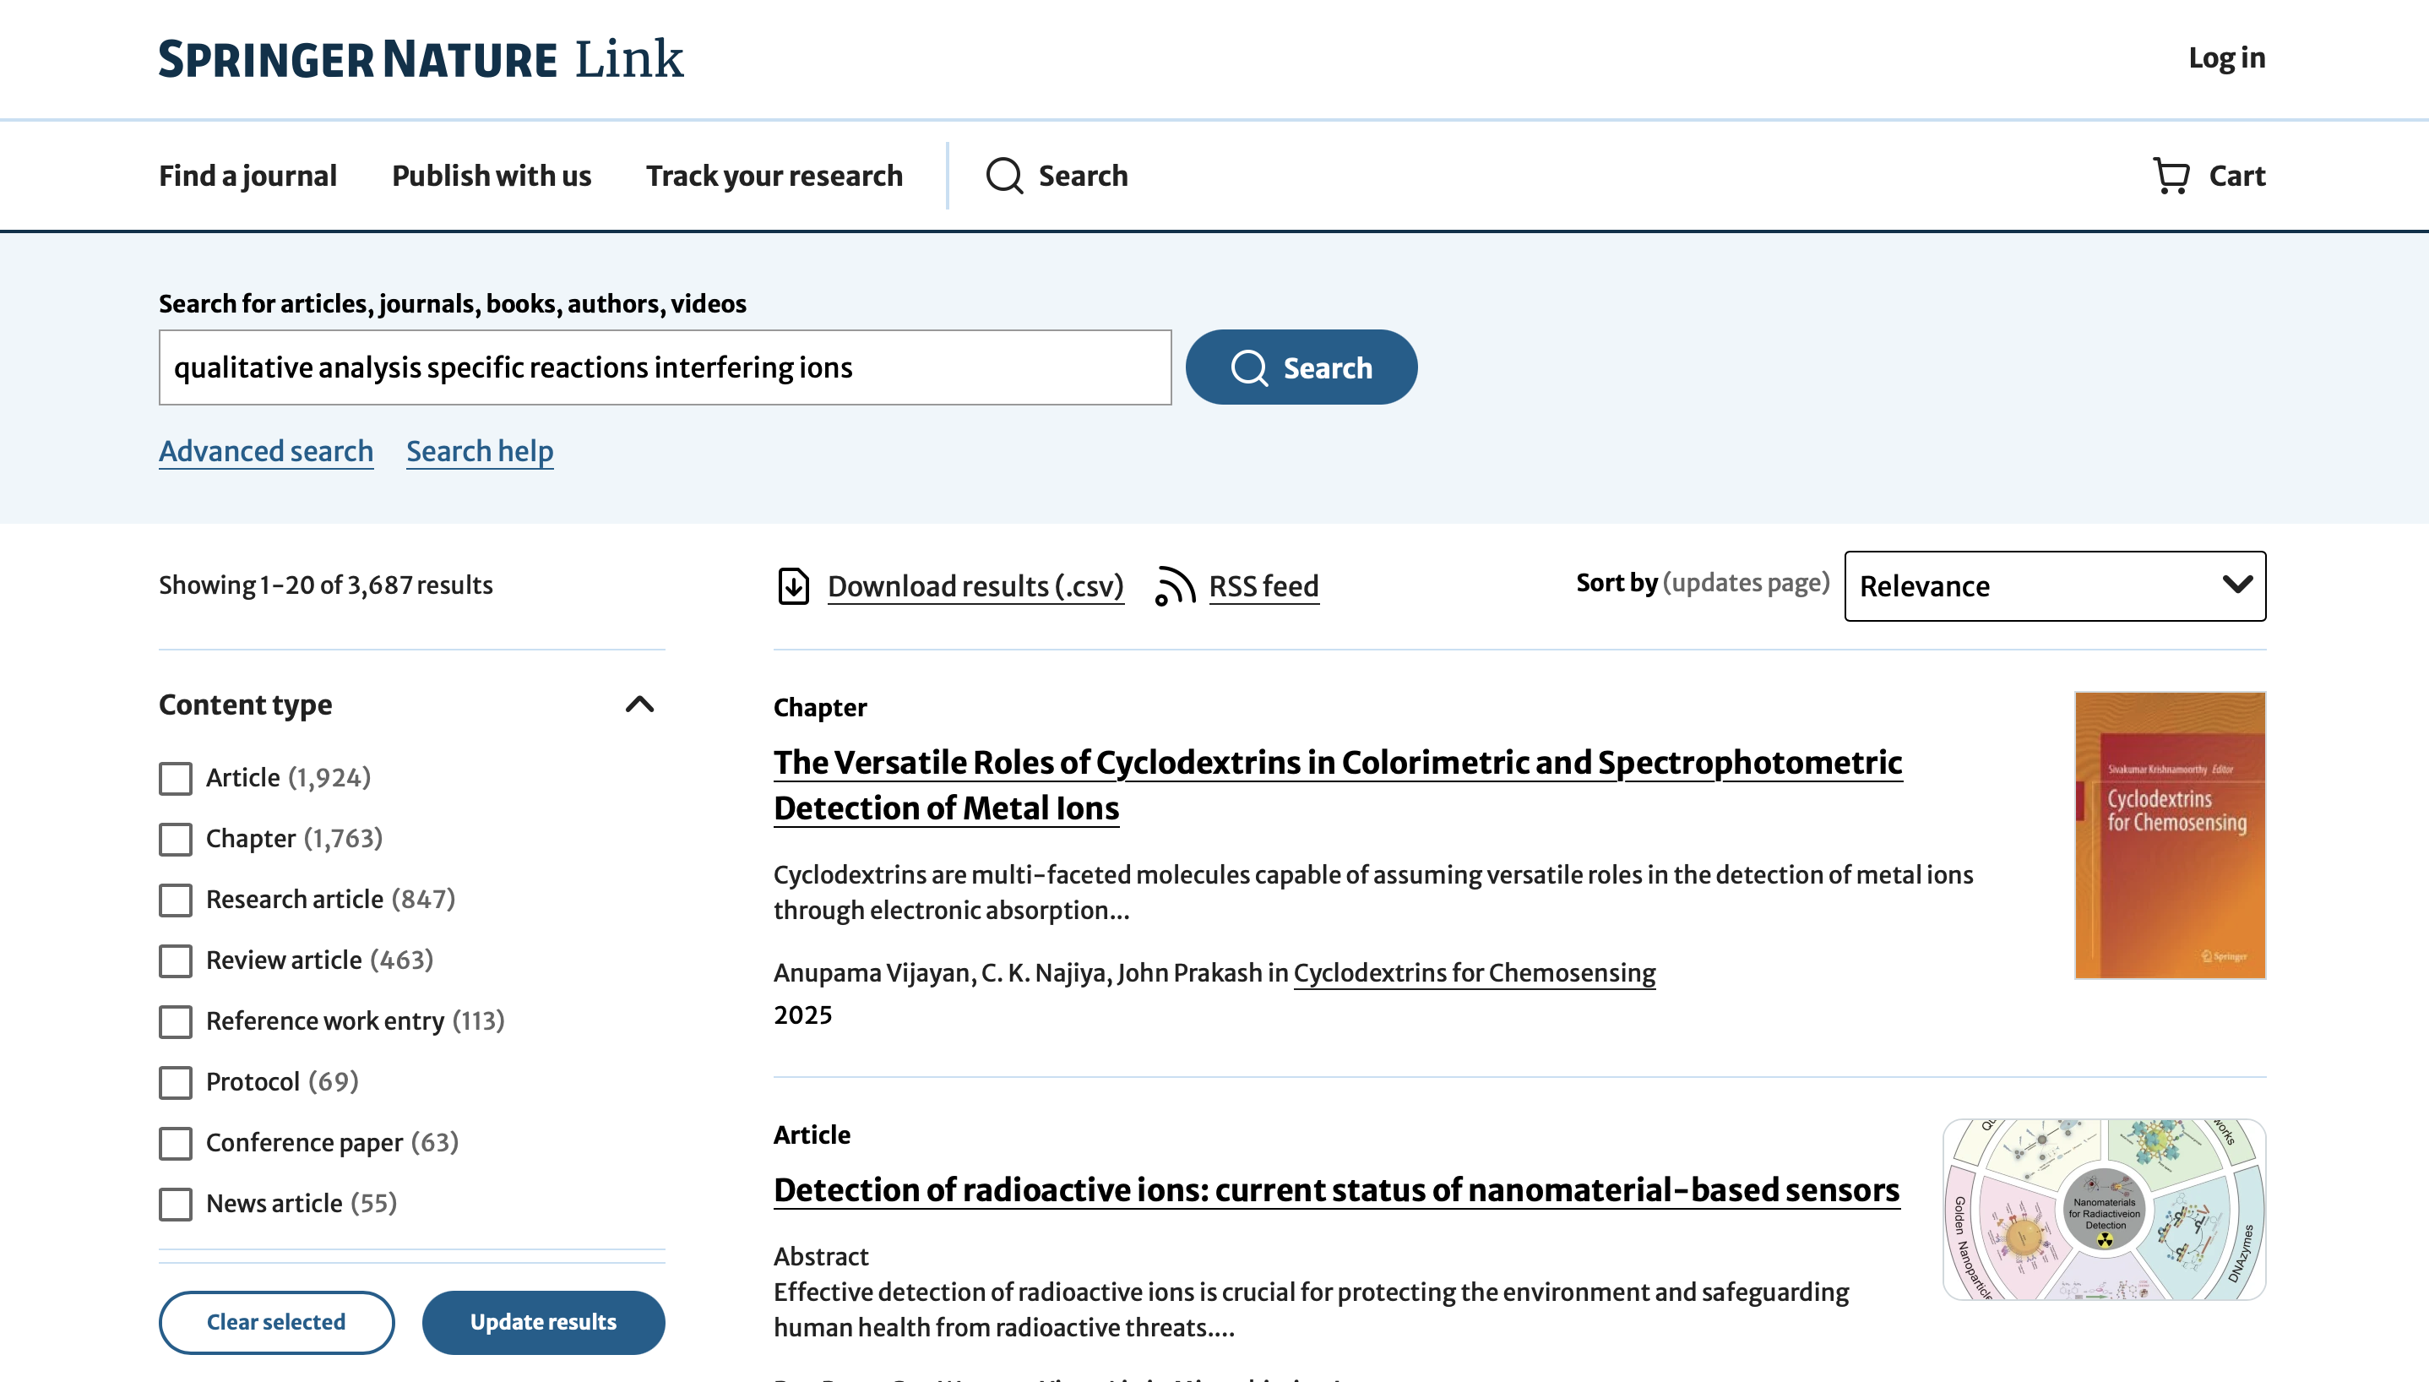Enable the Review article filter checkbox
Image resolution: width=2429 pixels, height=1382 pixels.
point(176,960)
